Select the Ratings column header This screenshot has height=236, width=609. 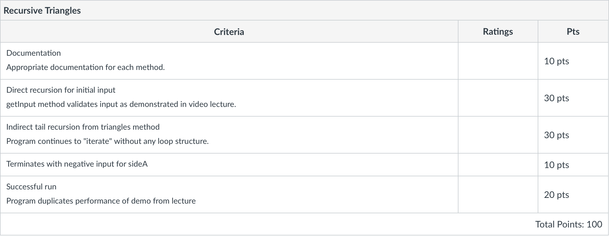[498, 32]
